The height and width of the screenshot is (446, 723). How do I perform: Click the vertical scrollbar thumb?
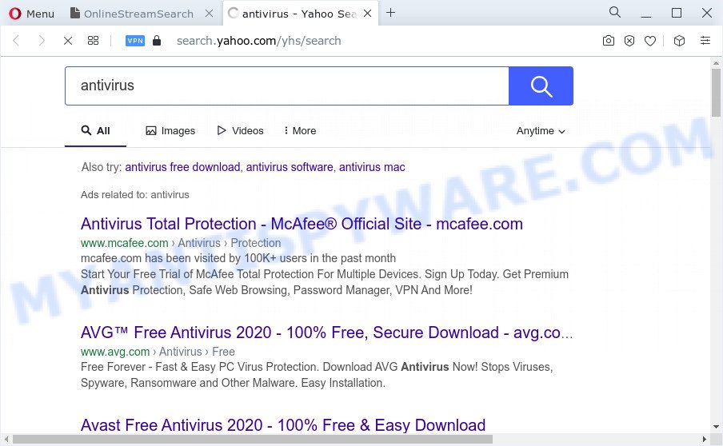point(716,92)
